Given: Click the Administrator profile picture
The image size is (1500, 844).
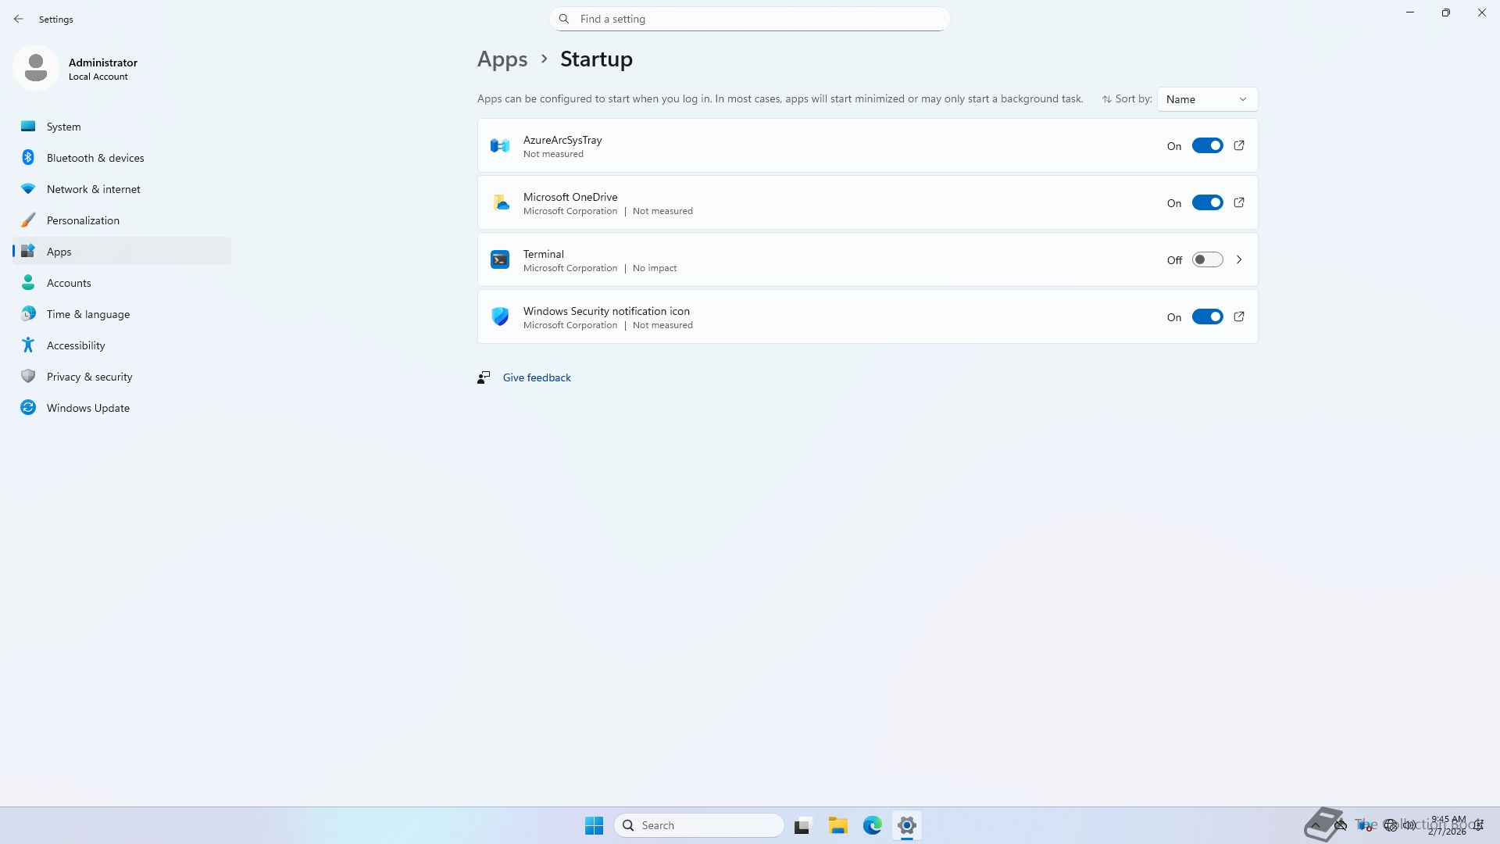Looking at the screenshot, I should [x=36, y=68].
